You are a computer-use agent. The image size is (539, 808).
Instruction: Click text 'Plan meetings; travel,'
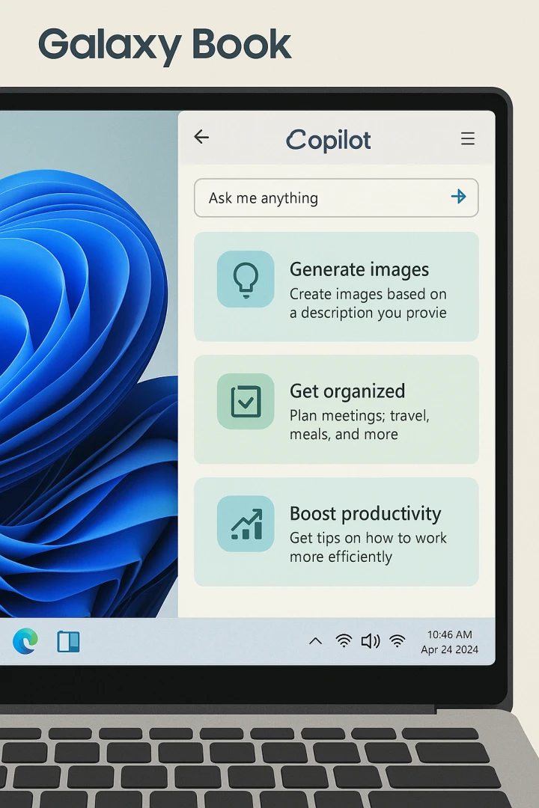click(359, 416)
